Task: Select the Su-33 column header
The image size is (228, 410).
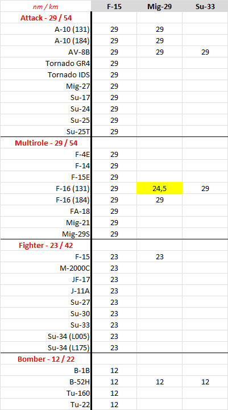Action: pos(205,6)
